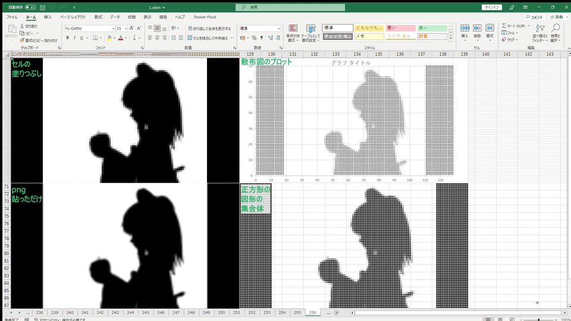Image resolution: width=571 pixels, height=321 pixels.
Task: Switch to the 挿入 ribbon tab
Action: [48, 17]
